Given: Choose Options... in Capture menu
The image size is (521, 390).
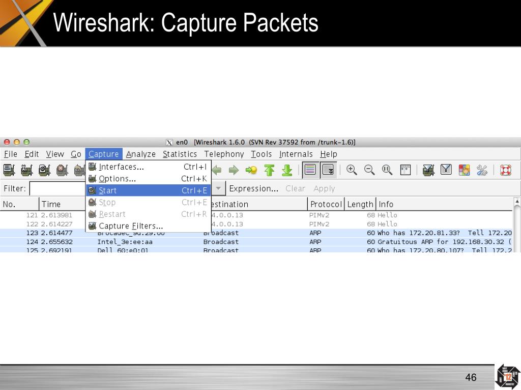Looking at the screenshot, I should [148, 179].
